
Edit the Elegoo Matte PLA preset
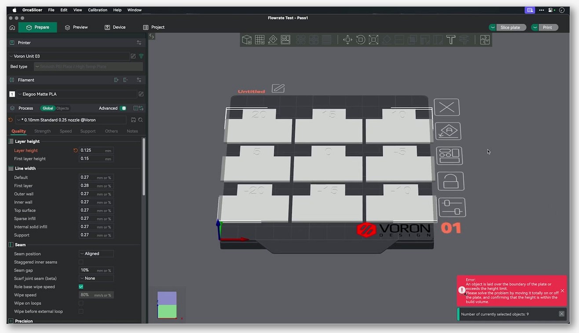click(x=141, y=94)
